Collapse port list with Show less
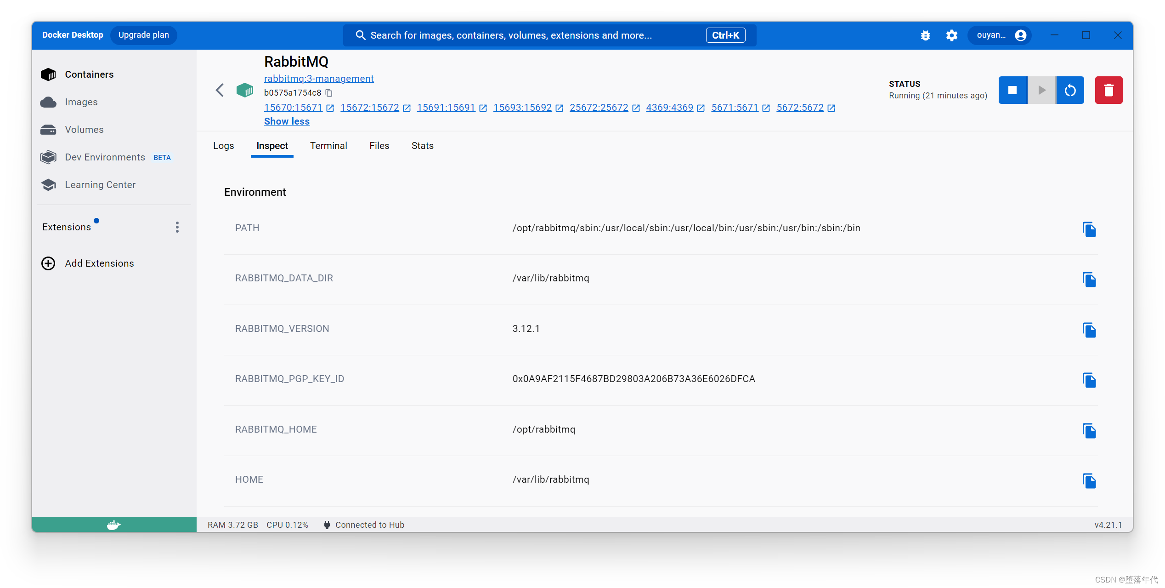The height and width of the screenshot is (588, 1165). [287, 121]
